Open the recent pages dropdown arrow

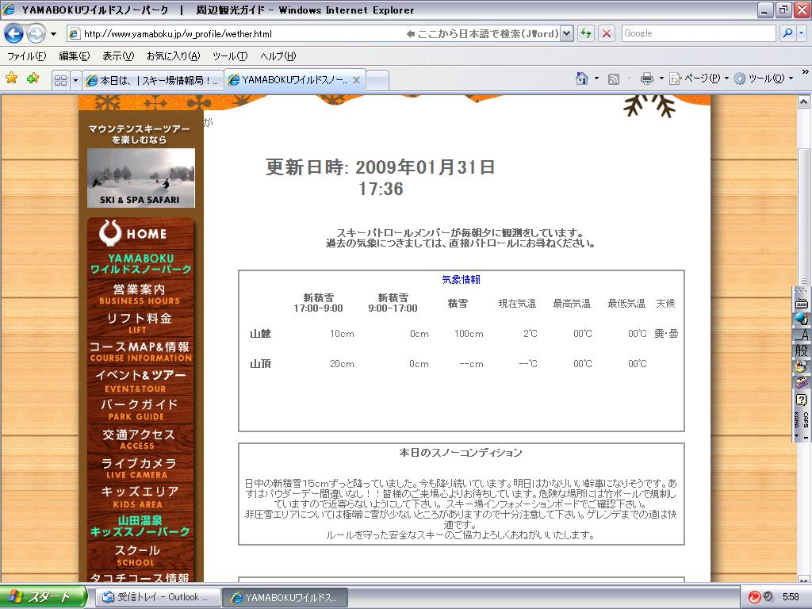coord(53,34)
